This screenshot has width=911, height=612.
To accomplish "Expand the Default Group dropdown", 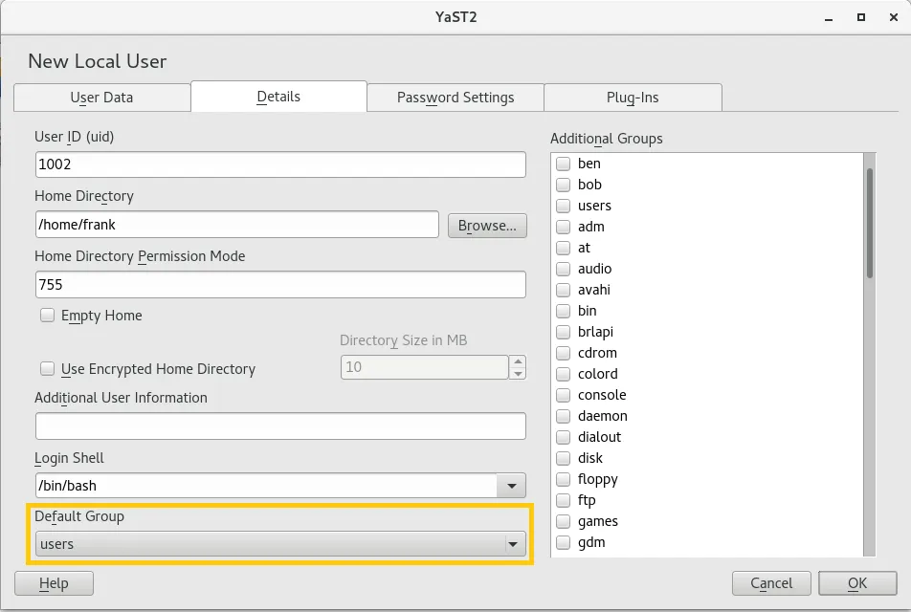I will pos(512,544).
